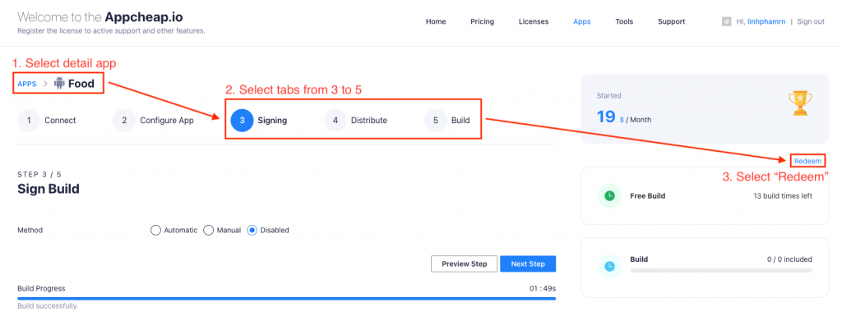Open the Apps page

point(581,22)
